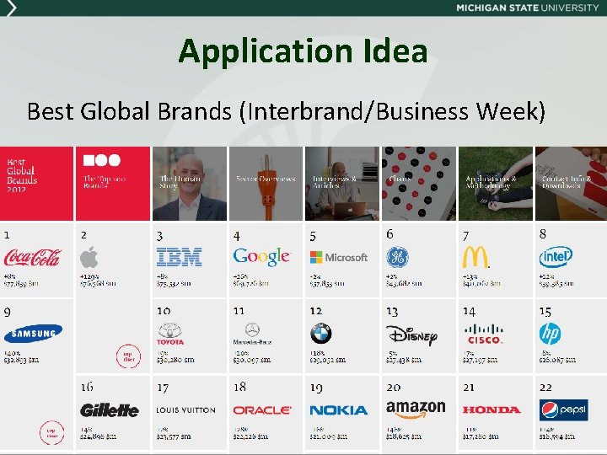Open the Mercedes-Benz logo tile

(252, 334)
